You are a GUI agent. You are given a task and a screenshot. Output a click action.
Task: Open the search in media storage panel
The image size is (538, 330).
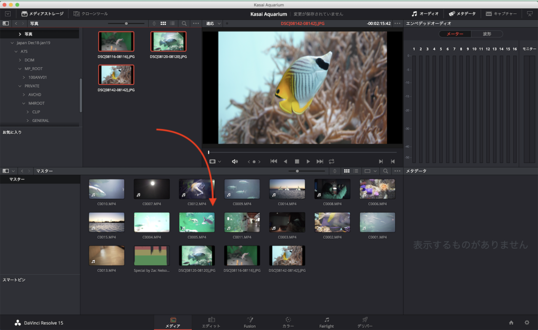click(x=184, y=24)
